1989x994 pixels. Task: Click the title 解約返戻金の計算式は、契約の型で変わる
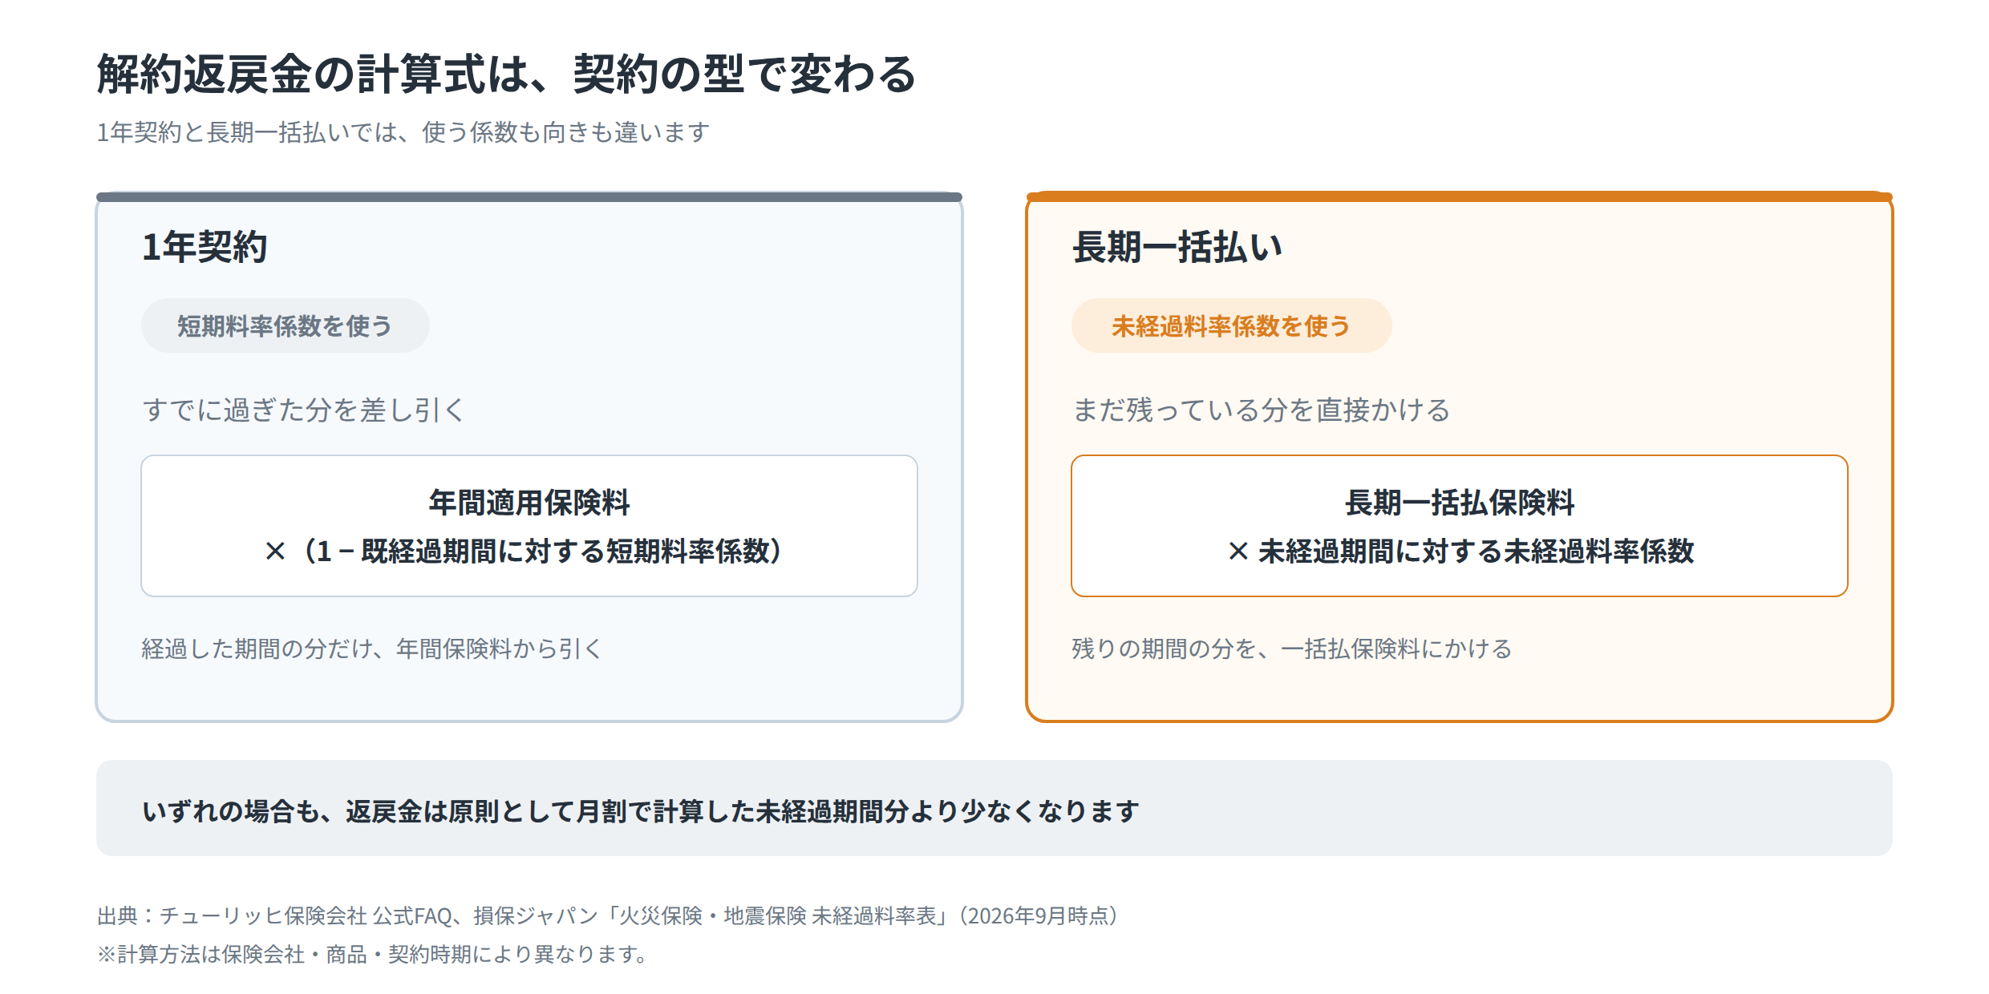506,75
